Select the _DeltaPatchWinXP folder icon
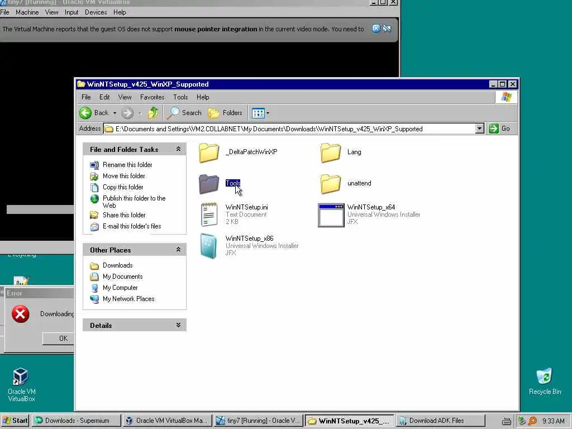This screenshot has height=429, width=572. 209,152
